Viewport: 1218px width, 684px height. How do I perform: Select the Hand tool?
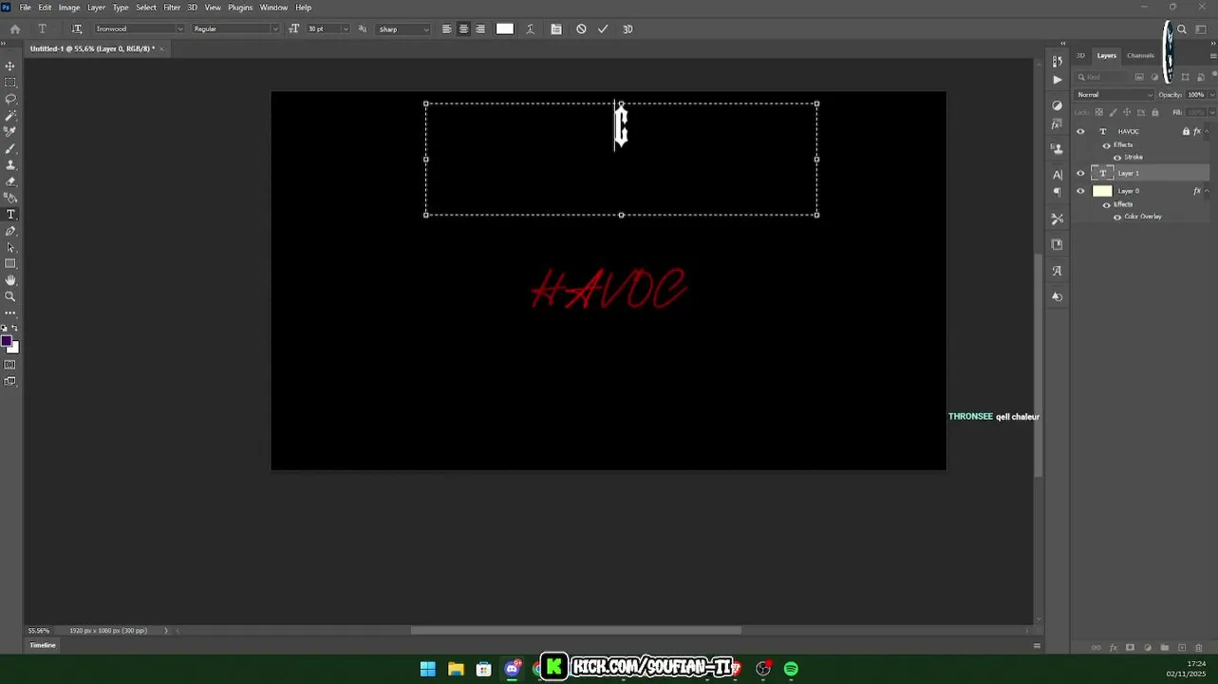10,280
